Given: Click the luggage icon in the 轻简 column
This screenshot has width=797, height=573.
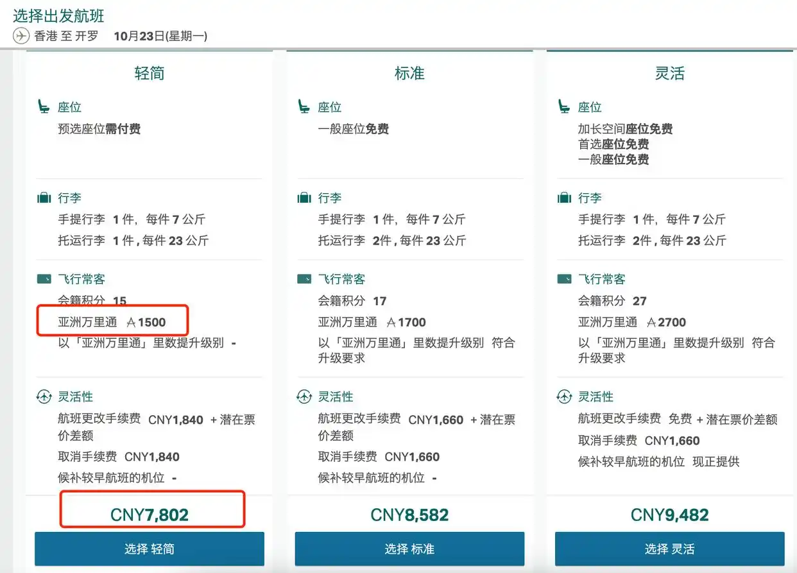Looking at the screenshot, I should pyautogui.click(x=44, y=197).
